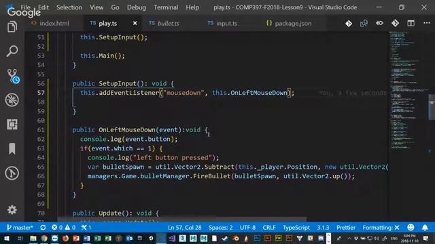435x244 pixels.
Task: Open the Debug view with bug icon
Action: coord(12,100)
